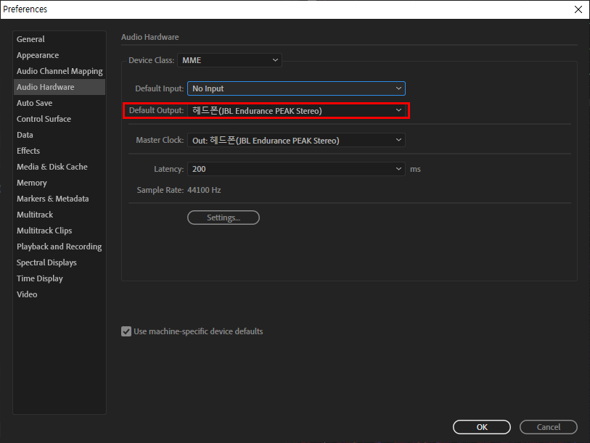Expand the Device Class MME dropdown
This screenshot has height=443, width=590.
[x=229, y=60]
